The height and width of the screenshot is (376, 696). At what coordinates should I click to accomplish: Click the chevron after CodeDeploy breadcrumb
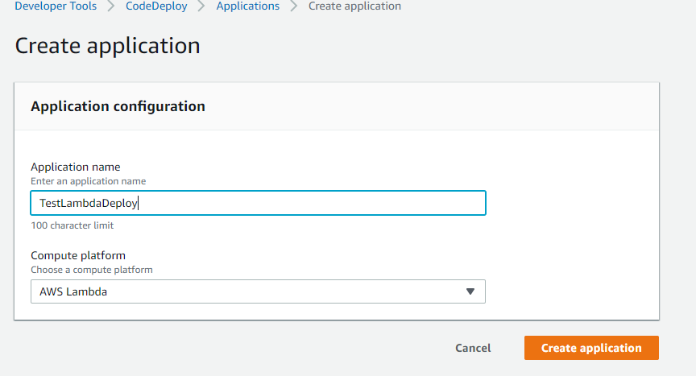pos(201,6)
